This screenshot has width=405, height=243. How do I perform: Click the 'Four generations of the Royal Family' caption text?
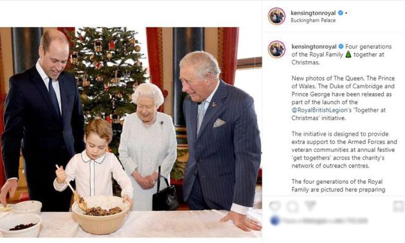click(x=342, y=55)
